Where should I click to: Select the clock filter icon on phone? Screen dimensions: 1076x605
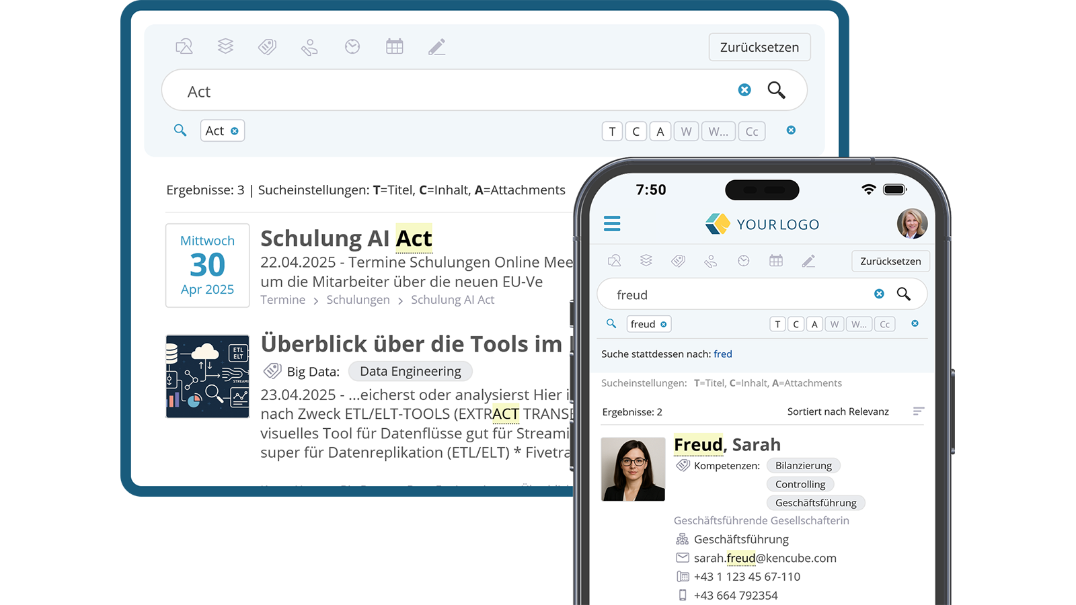click(x=743, y=261)
